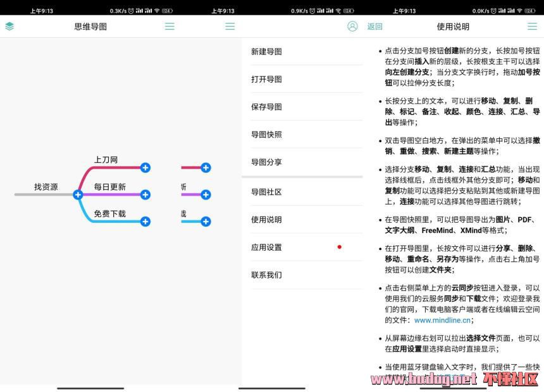
Task: Choose 保存导图 from the menu
Action: coord(266,107)
